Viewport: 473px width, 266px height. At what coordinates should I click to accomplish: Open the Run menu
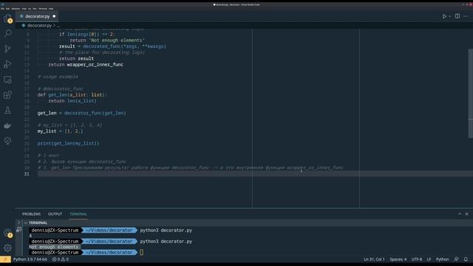(x=35, y=9)
